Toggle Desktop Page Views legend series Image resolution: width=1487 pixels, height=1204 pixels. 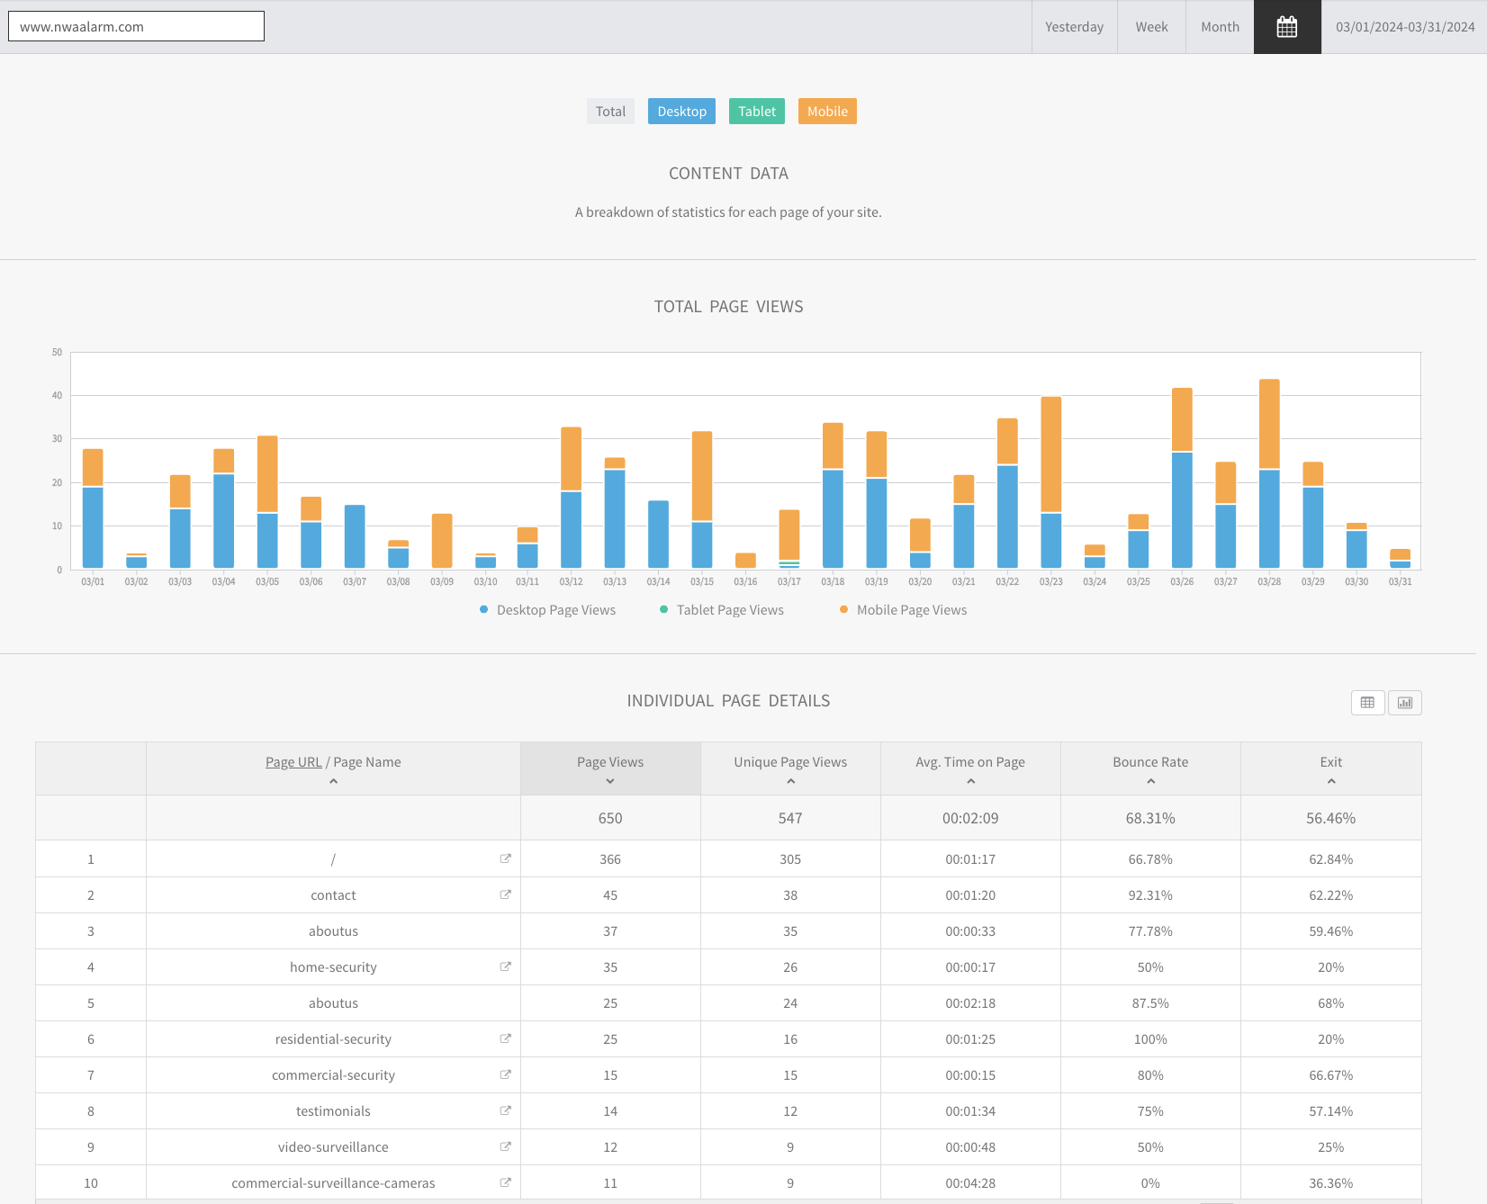[x=547, y=610]
